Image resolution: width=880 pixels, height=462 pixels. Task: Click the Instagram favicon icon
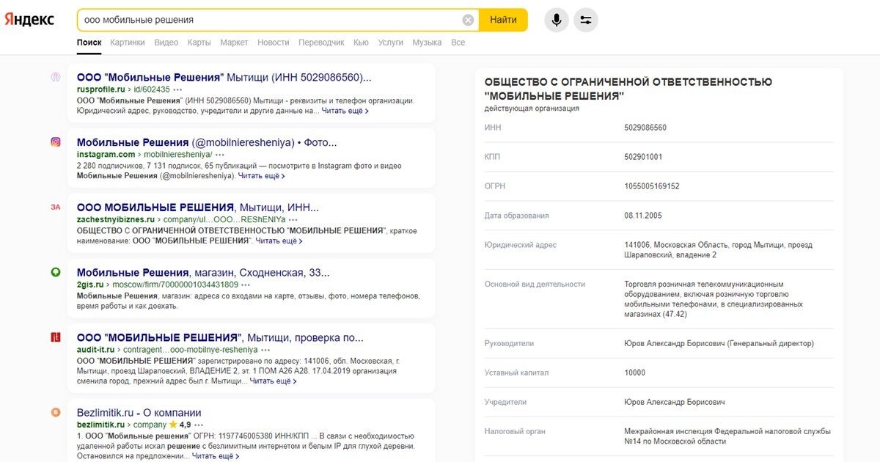(55, 142)
